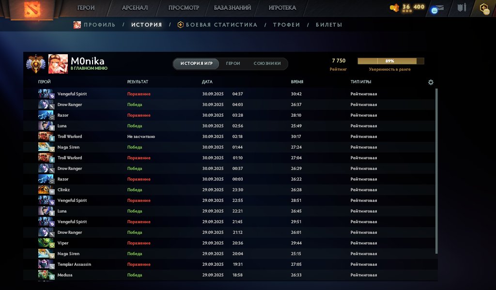Viewport: 496px width, 290px height.
Task: Click the rank confidence 89% progress bar
Action: click(390, 61)
